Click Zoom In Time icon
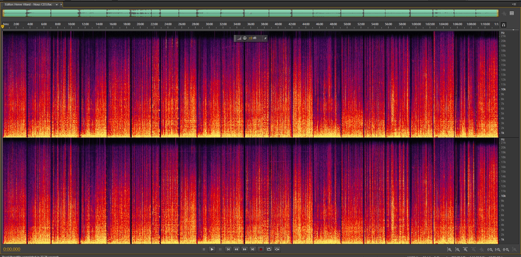The image size is (521, 257). point(465,250)
